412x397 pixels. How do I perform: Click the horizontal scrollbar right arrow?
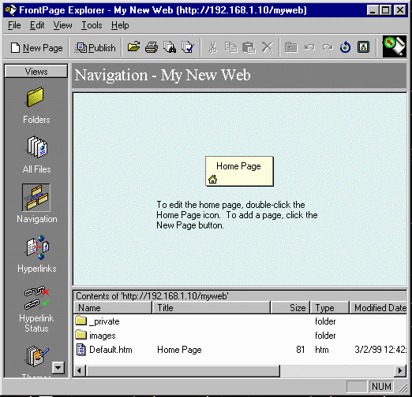tap(400, 371)
